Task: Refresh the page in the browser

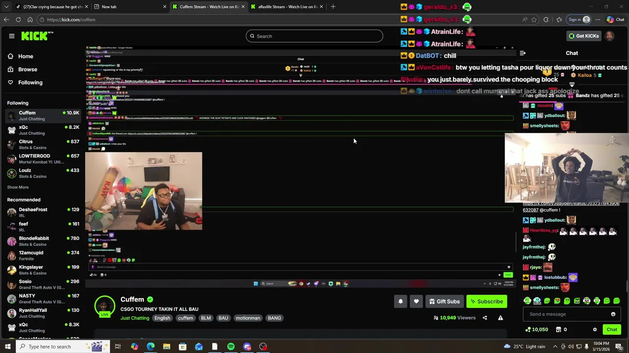Action: [18, 20]
